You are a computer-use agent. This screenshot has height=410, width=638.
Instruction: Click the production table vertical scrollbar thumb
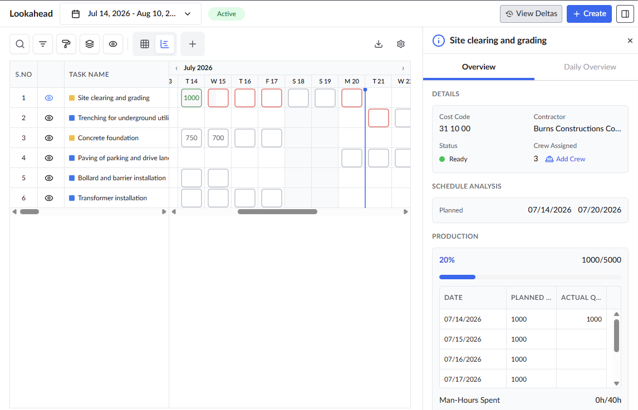(616, 335)
